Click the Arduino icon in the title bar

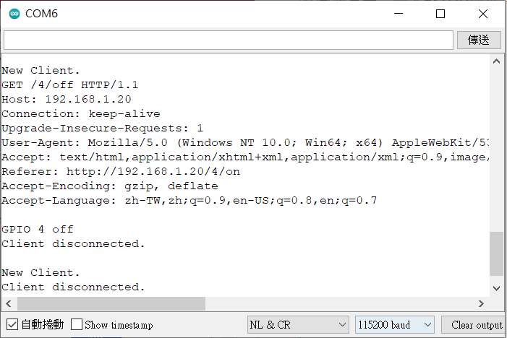point(14,14)
